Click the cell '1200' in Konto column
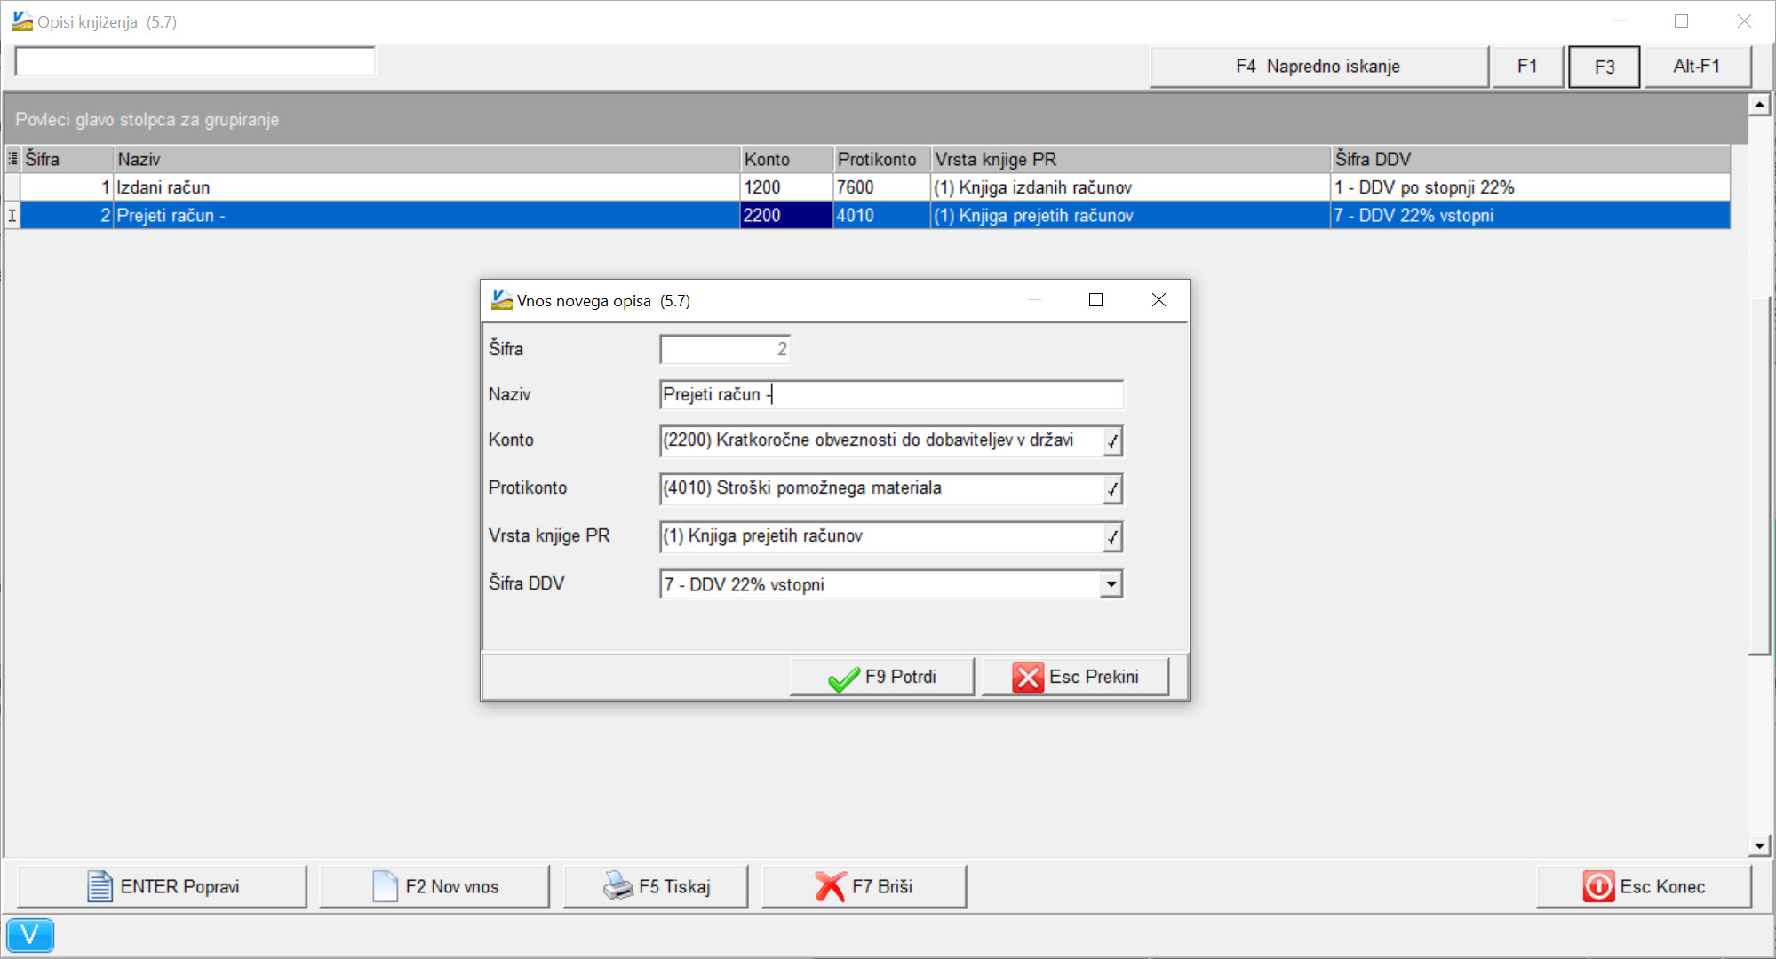Viewport: 1776px width, 959px height. (x=787, y=187)
